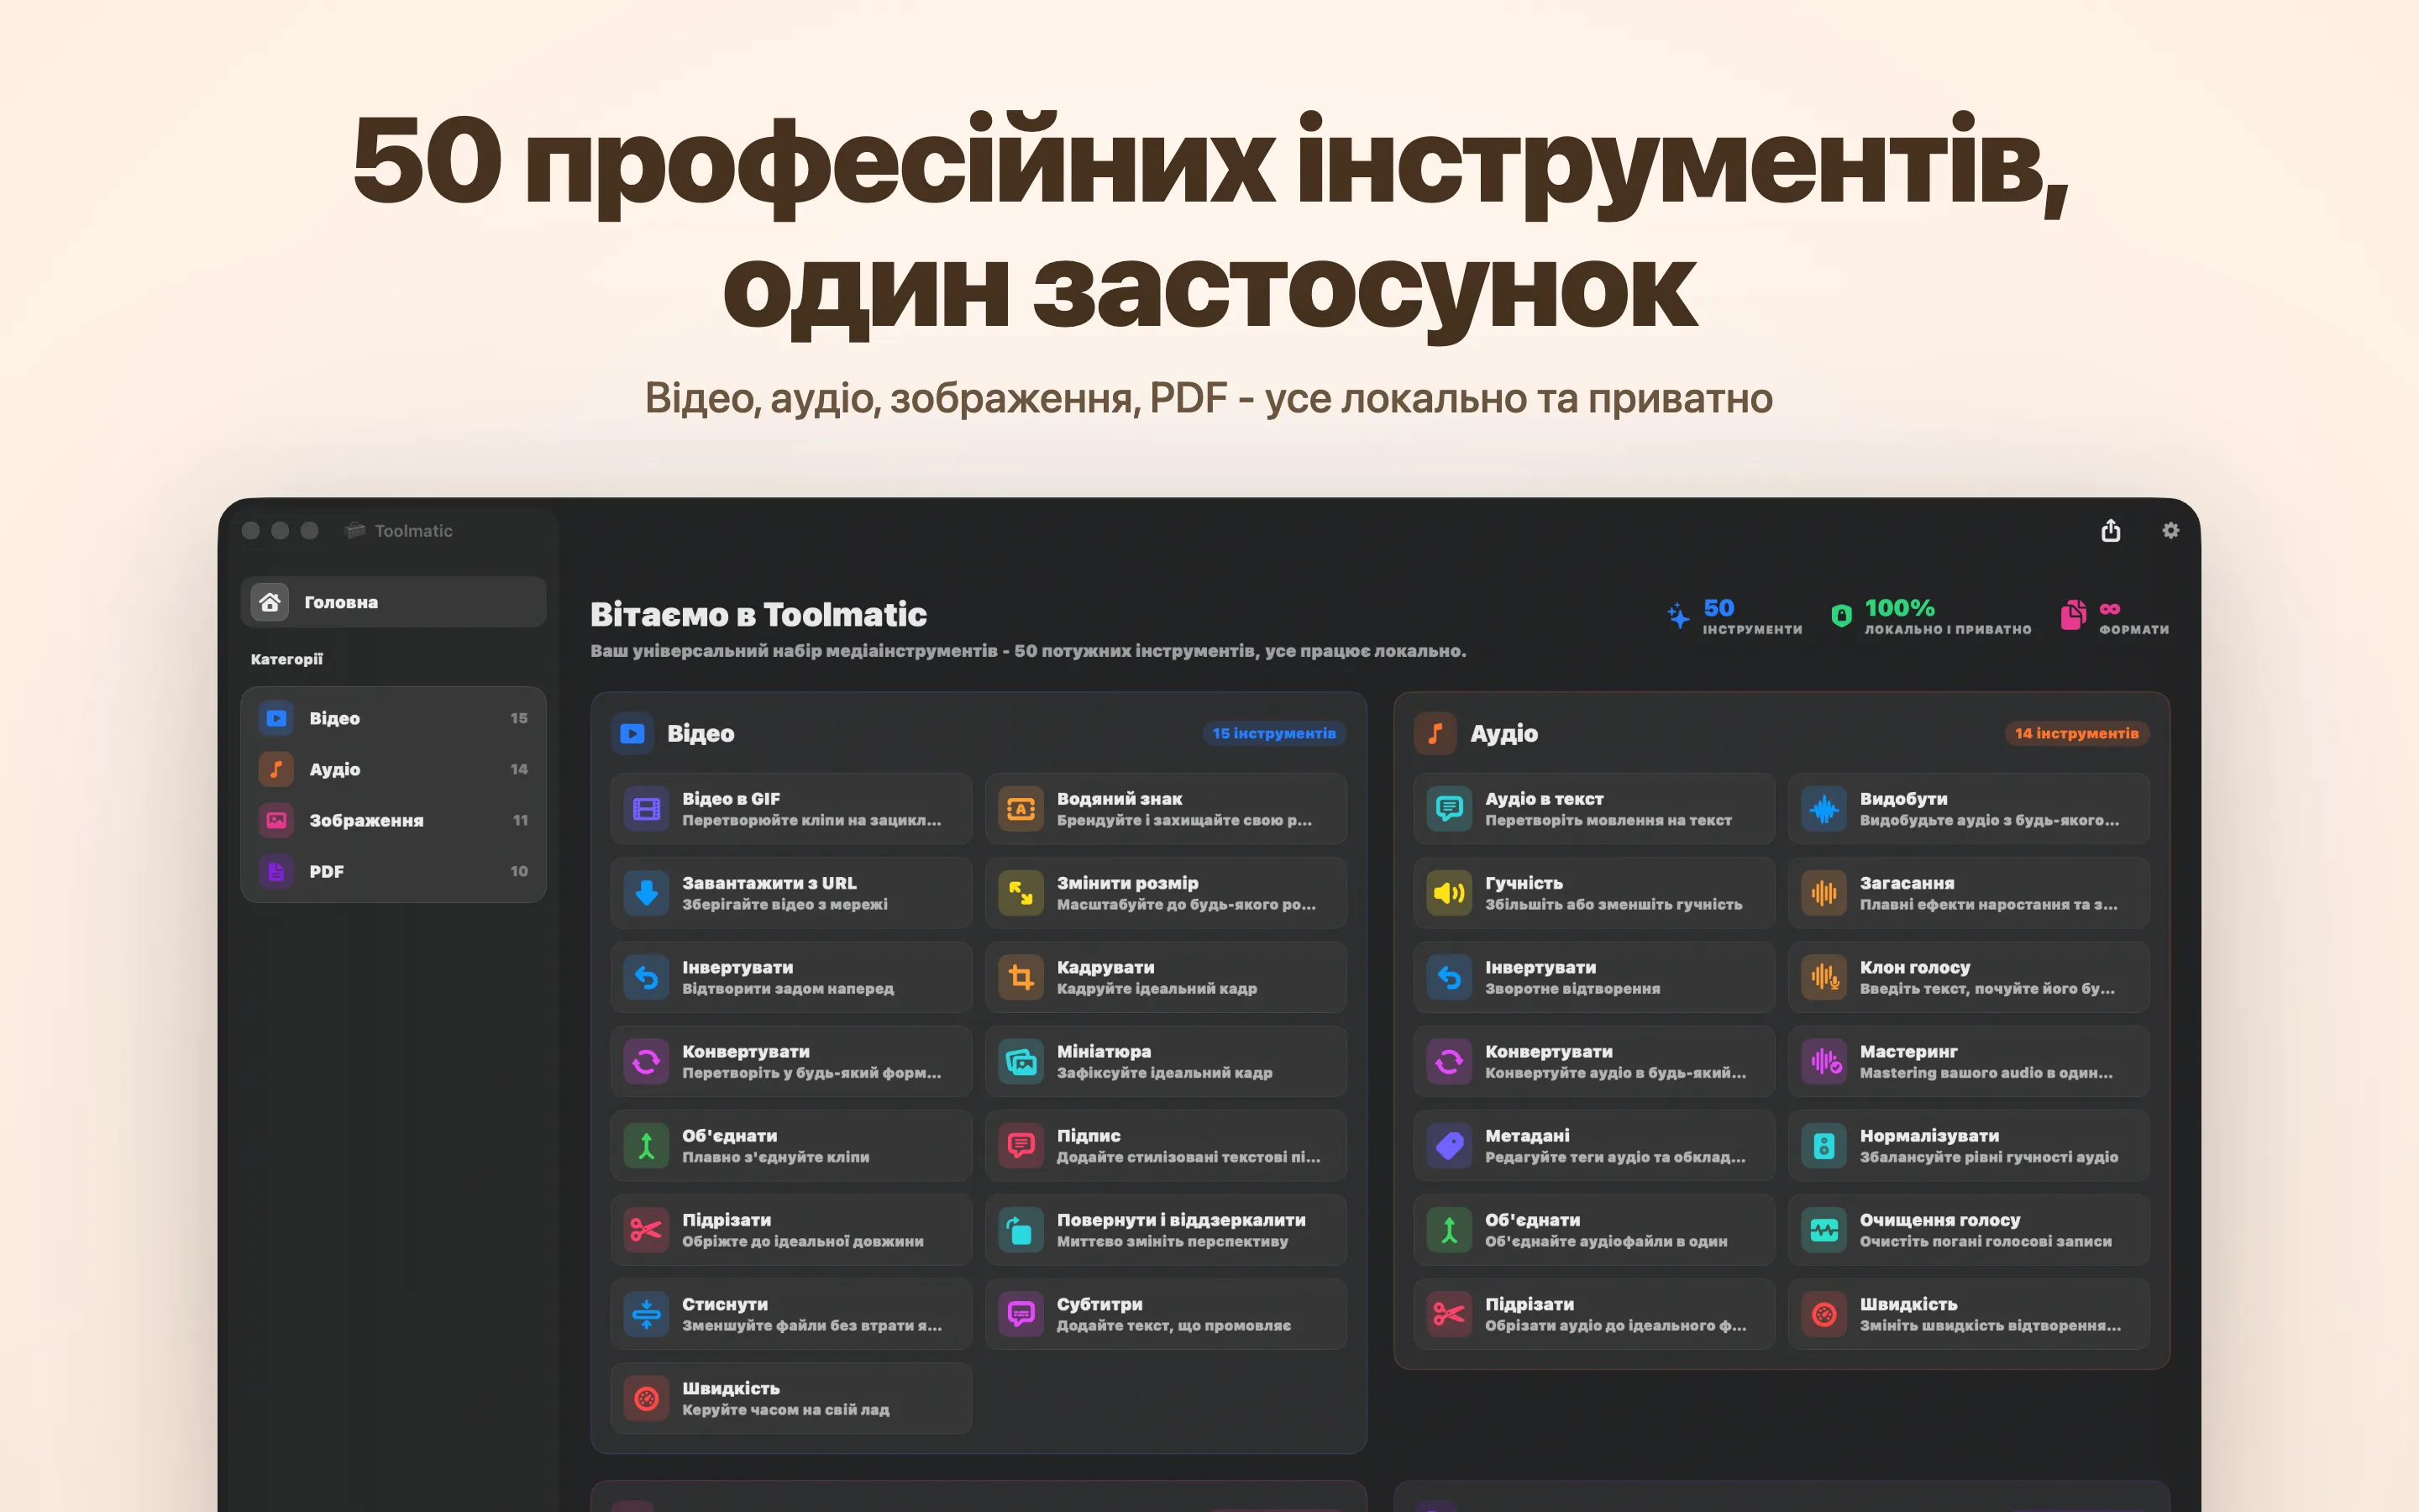
Task: Click the Вітаємо в Toolmatic heading
Action: click(x=758, y=614)
